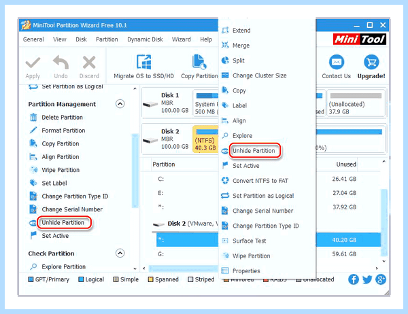Open Migrate OS to SSD/HD tool
This screenshot has width=408, height=314.
tap(144, 62)
